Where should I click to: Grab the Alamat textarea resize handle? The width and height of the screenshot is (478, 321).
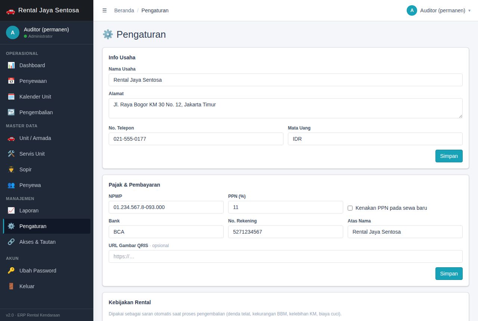tap(460, 116)
